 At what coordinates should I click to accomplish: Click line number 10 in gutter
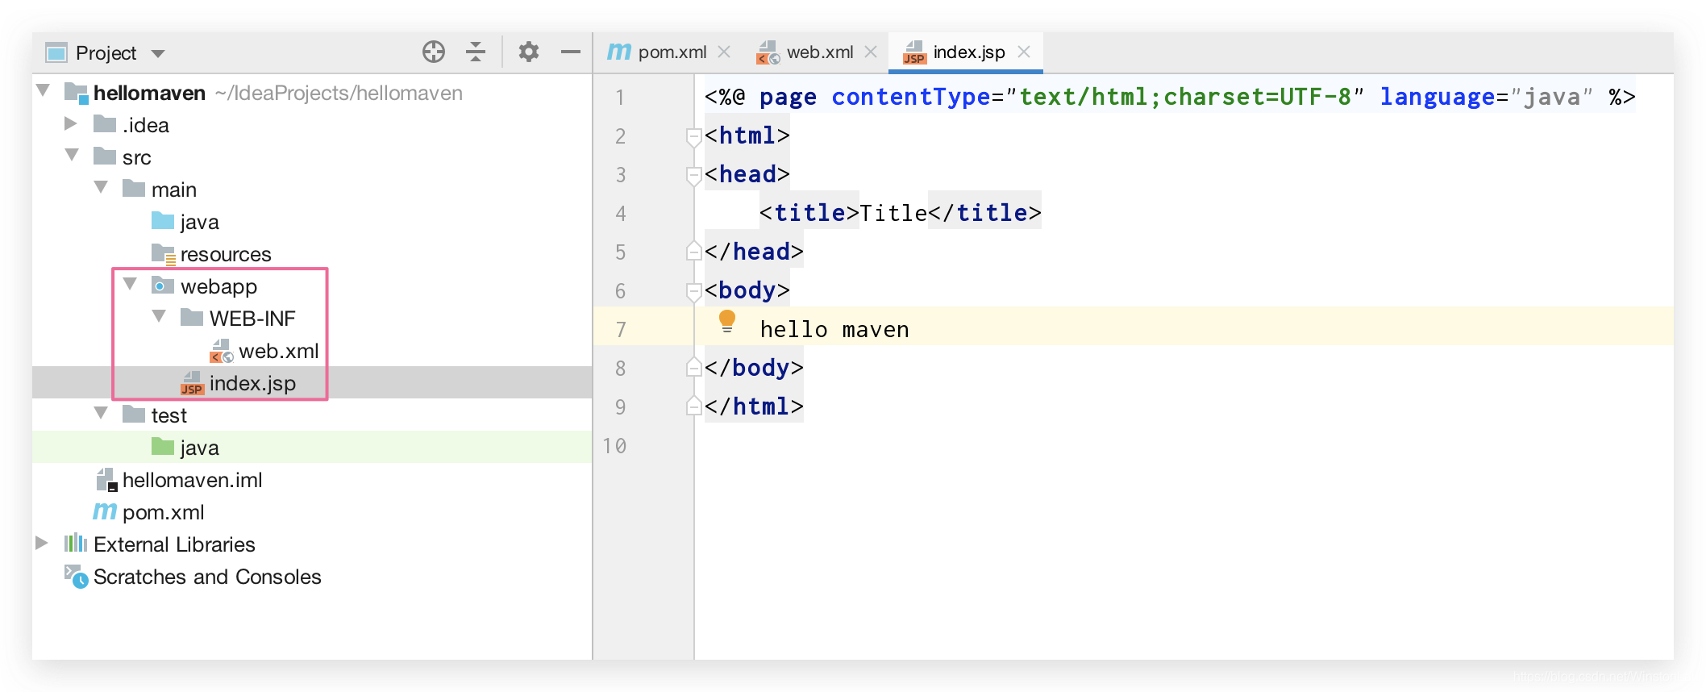coord(614,445)
